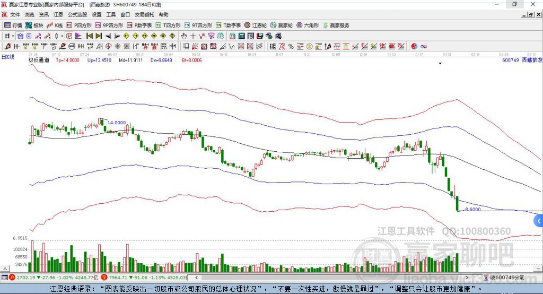Open the 江恩 menu
The height and width of the screenshot is (294, 543).
coord(58,14)
